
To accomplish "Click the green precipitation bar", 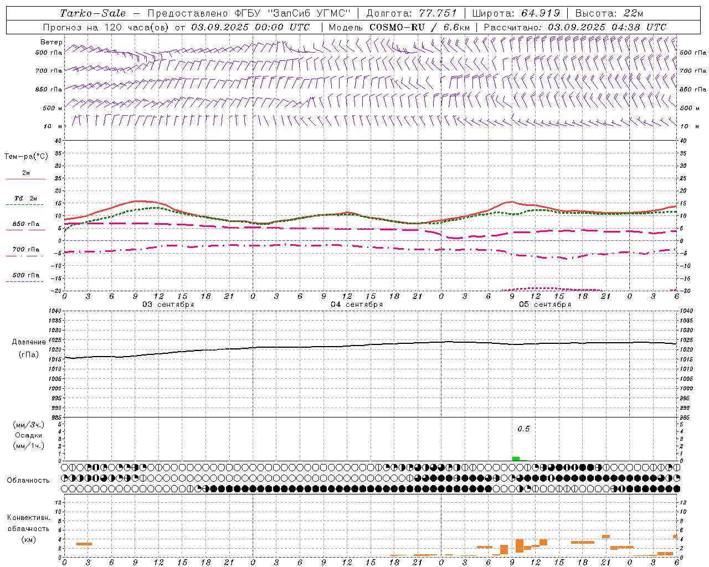I will [516, 458].
